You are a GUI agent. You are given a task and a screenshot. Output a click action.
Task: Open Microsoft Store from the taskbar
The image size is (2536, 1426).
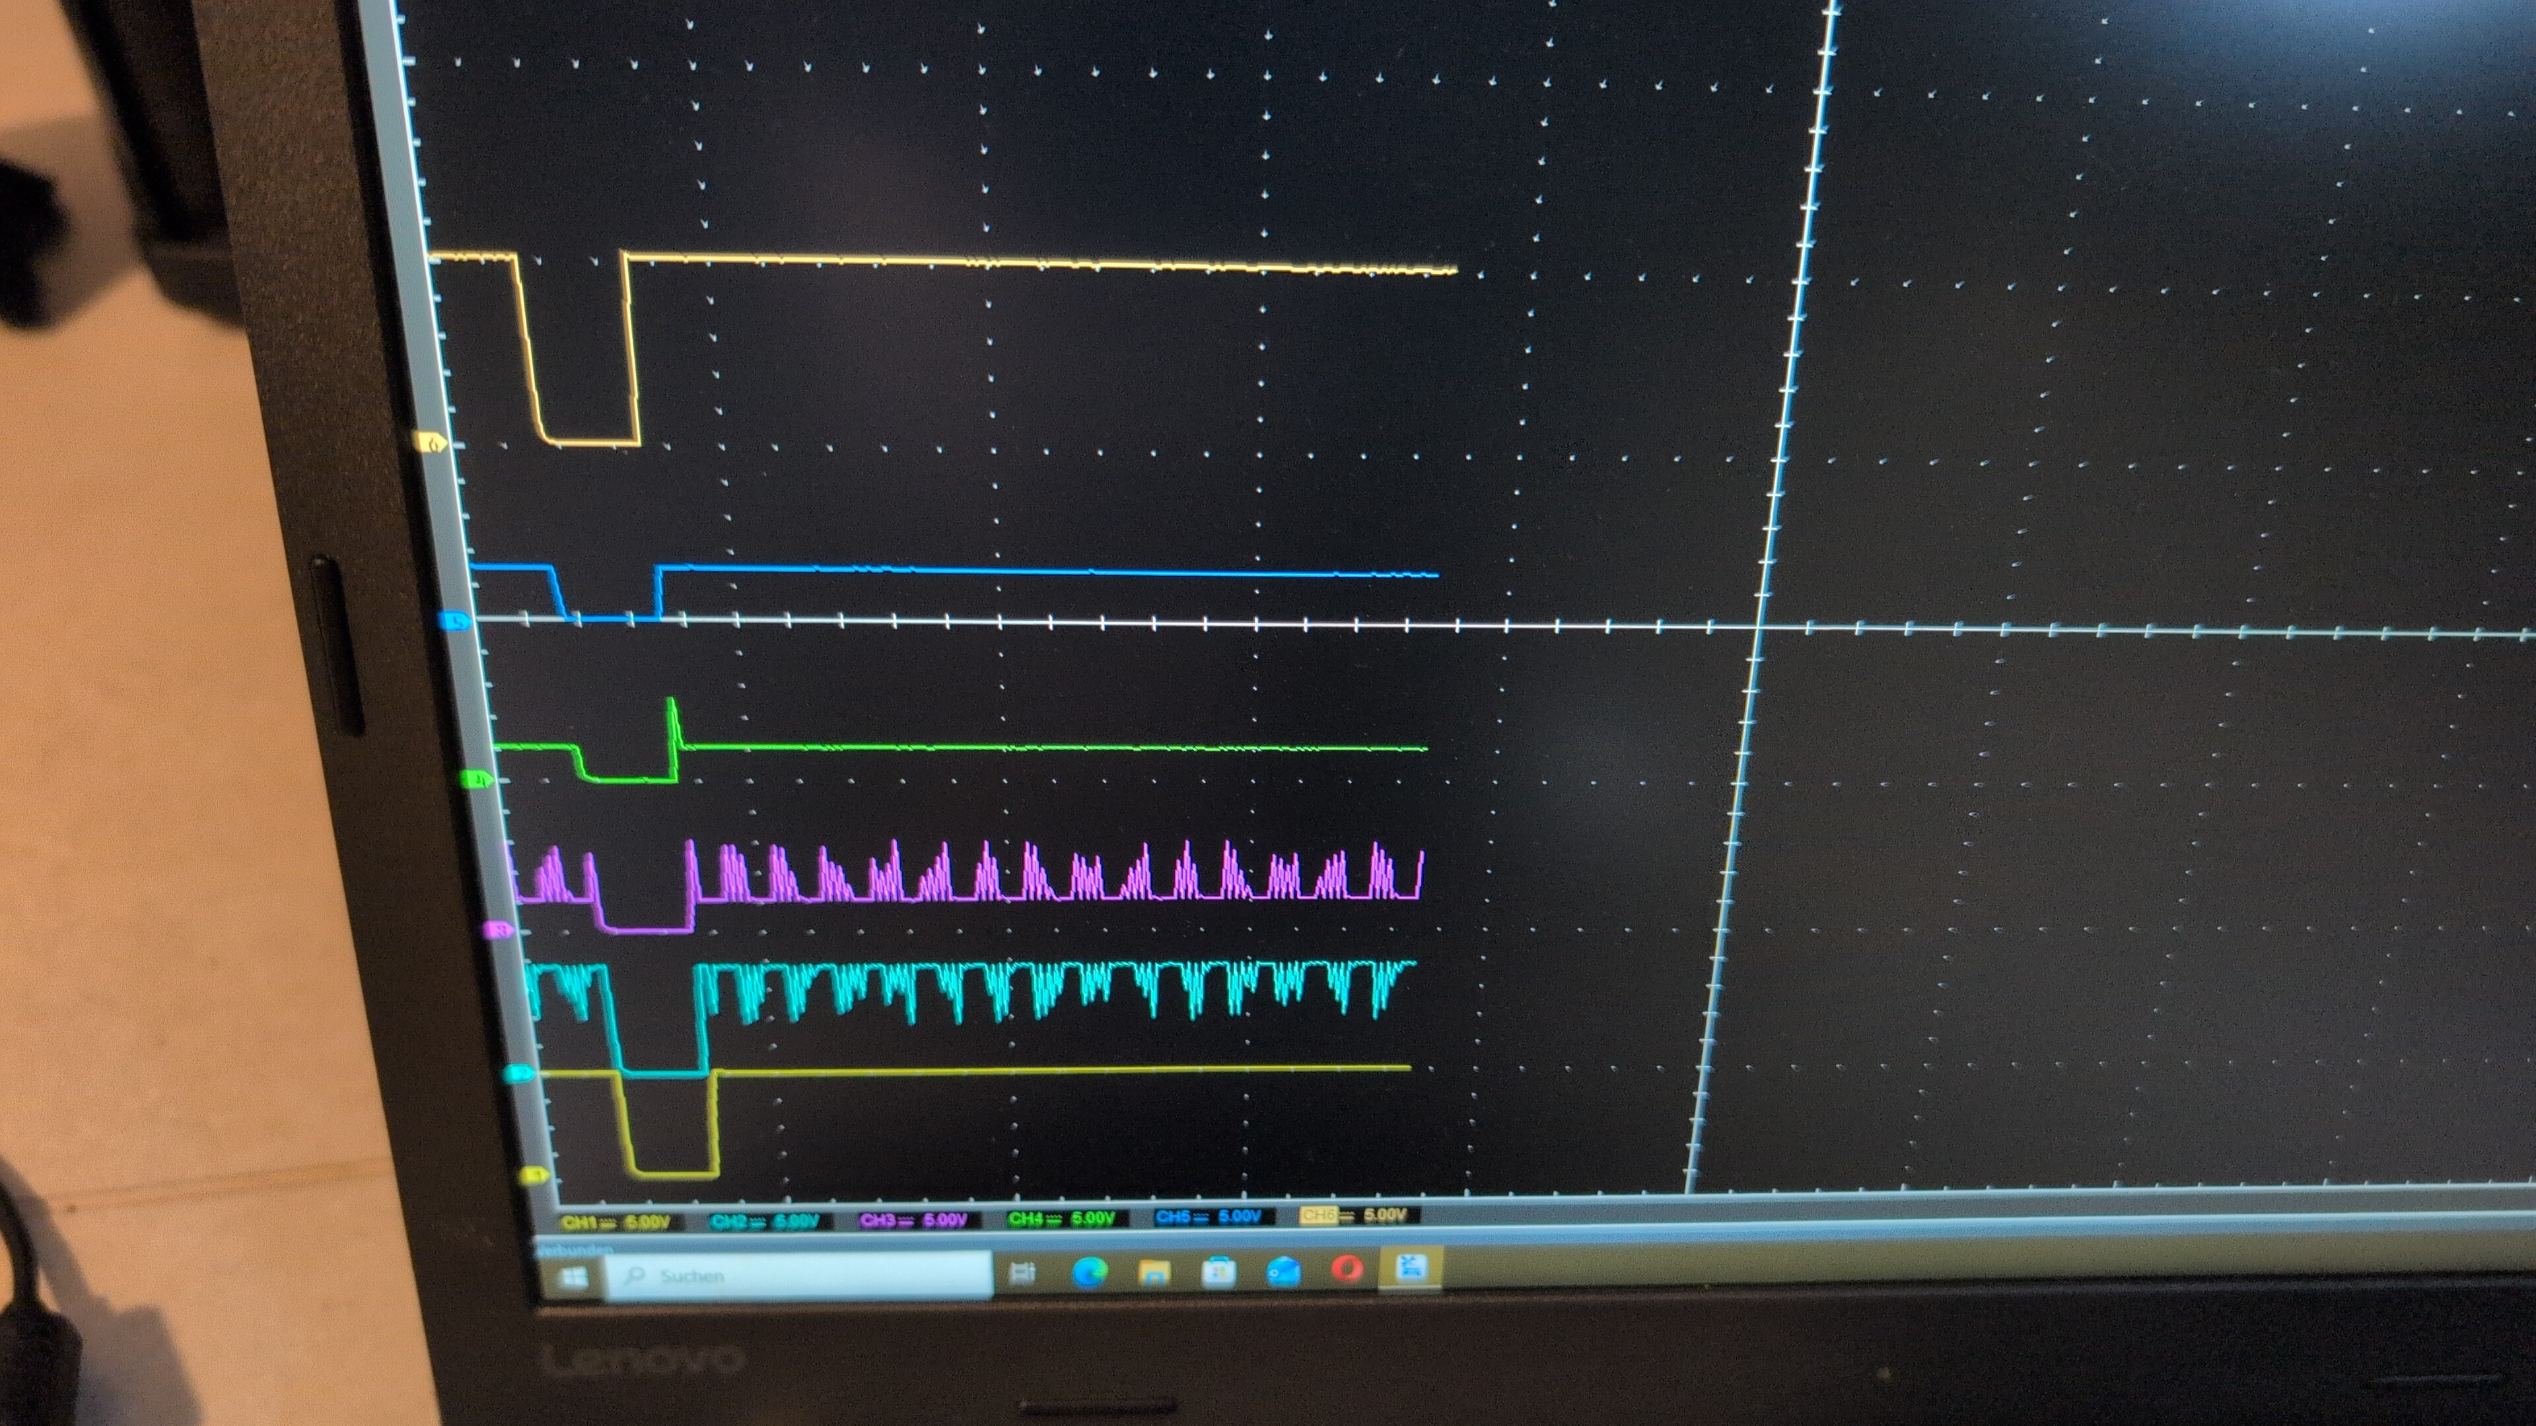[1218, 1272]
